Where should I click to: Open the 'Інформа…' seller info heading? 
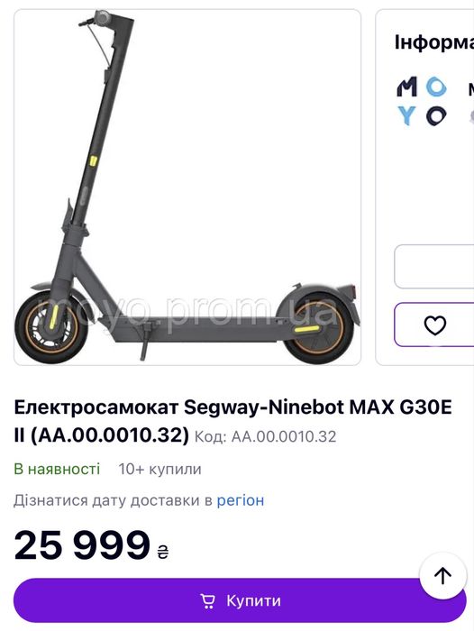pyautogui.click(x=434, y=42)
